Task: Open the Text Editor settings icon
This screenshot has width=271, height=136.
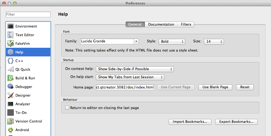Action: click(x=11, y=35)
